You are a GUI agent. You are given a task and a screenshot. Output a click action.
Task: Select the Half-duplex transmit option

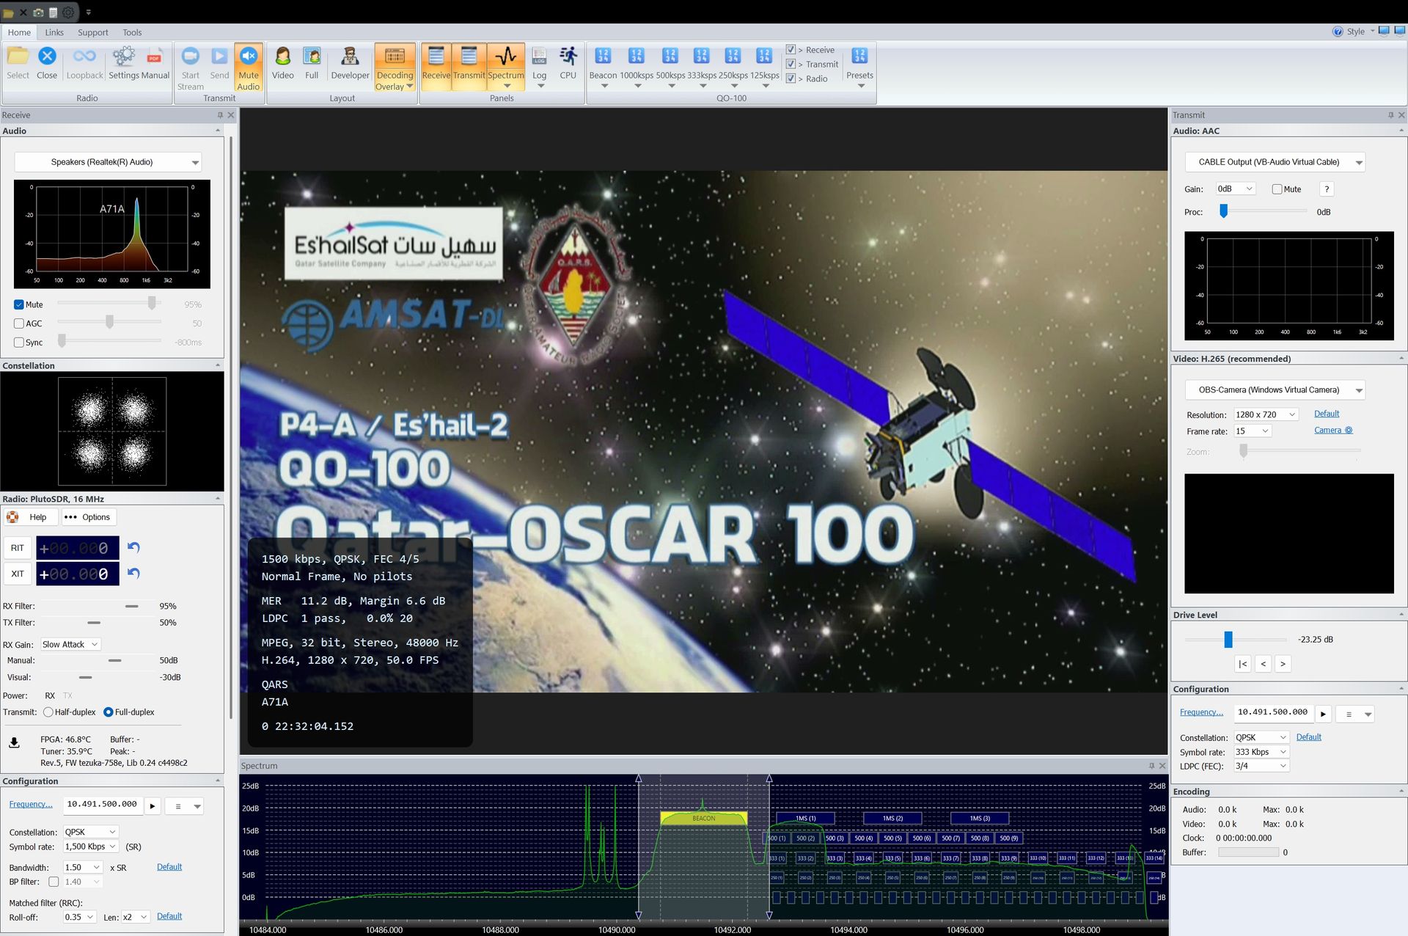pyautogui.click(x=48, y=712)
